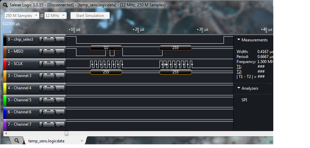Image resolution: width=310 pixels, height=148 pixels.
Task: Set rising edge trigger on Channel 7
Action: point(42,124)
